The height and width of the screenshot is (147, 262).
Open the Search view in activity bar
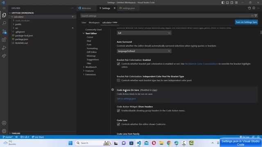point(4,23)
